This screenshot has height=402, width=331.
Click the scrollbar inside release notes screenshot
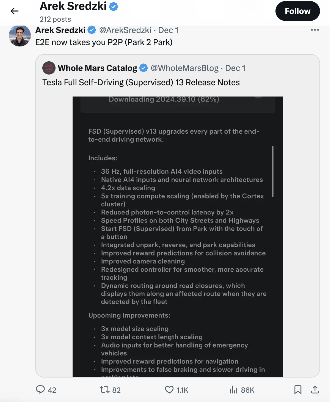(272, 171)
